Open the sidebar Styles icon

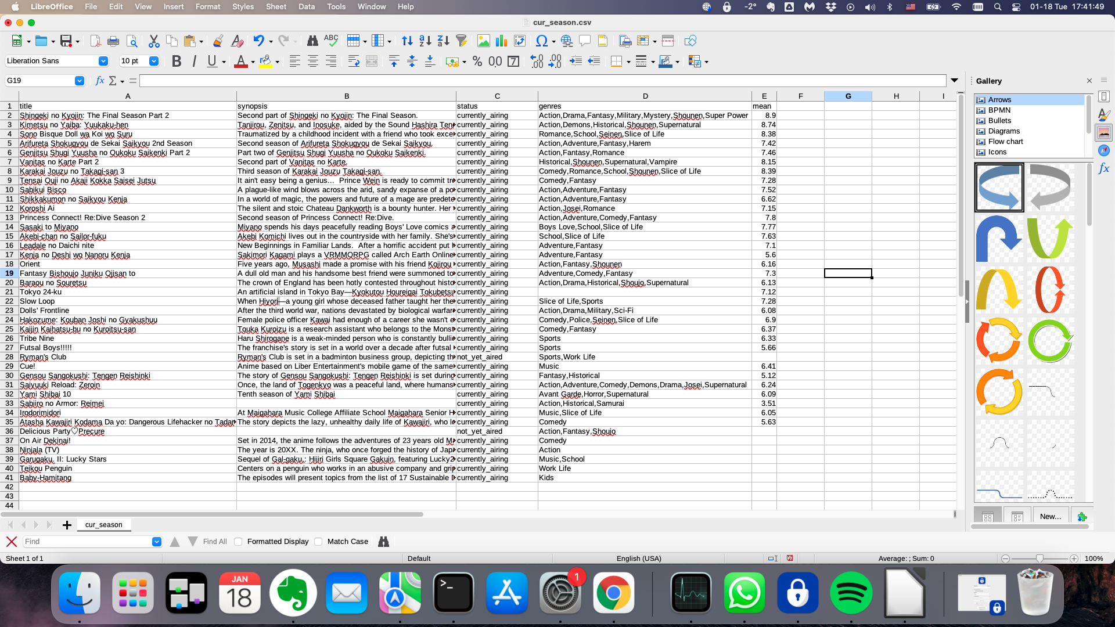coord(1104,115)
